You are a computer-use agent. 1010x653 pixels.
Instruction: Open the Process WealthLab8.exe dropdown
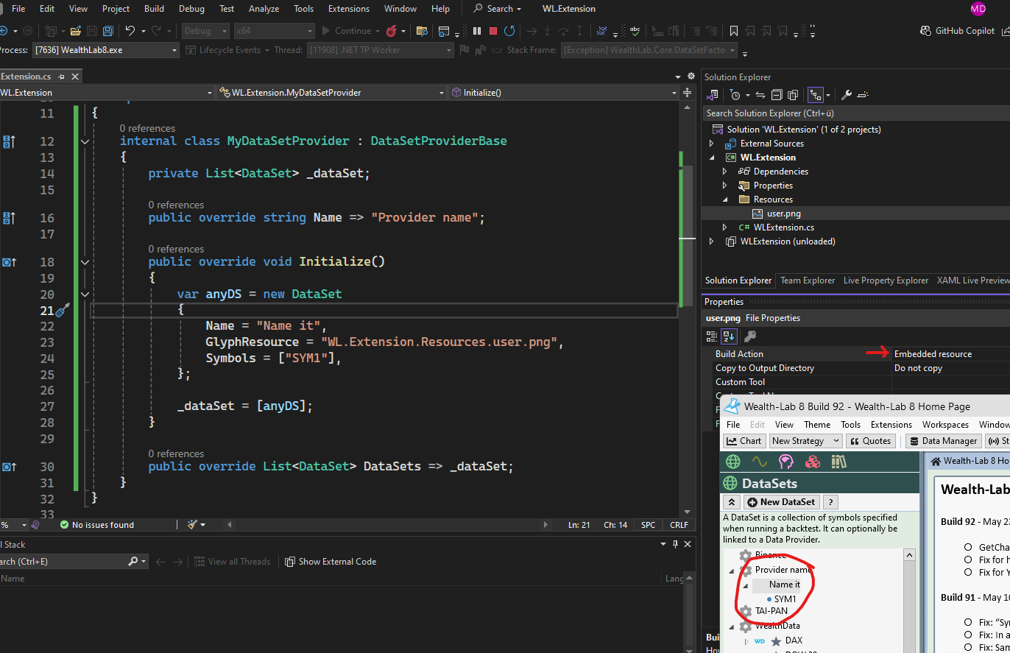(x=105, y=50)
